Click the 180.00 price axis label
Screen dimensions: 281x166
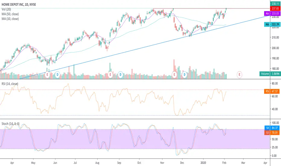pyautogui.click(x=275, y=69)
